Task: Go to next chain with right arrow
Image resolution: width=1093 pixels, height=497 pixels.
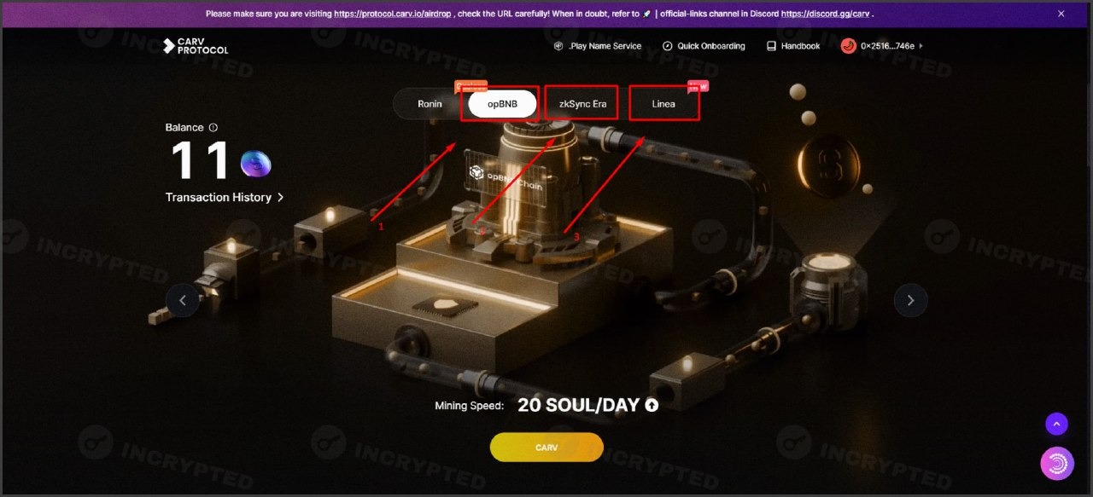Action: (x=910, y=300)
